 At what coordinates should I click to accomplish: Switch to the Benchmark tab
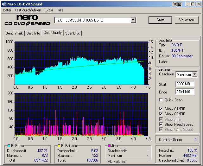14,33
